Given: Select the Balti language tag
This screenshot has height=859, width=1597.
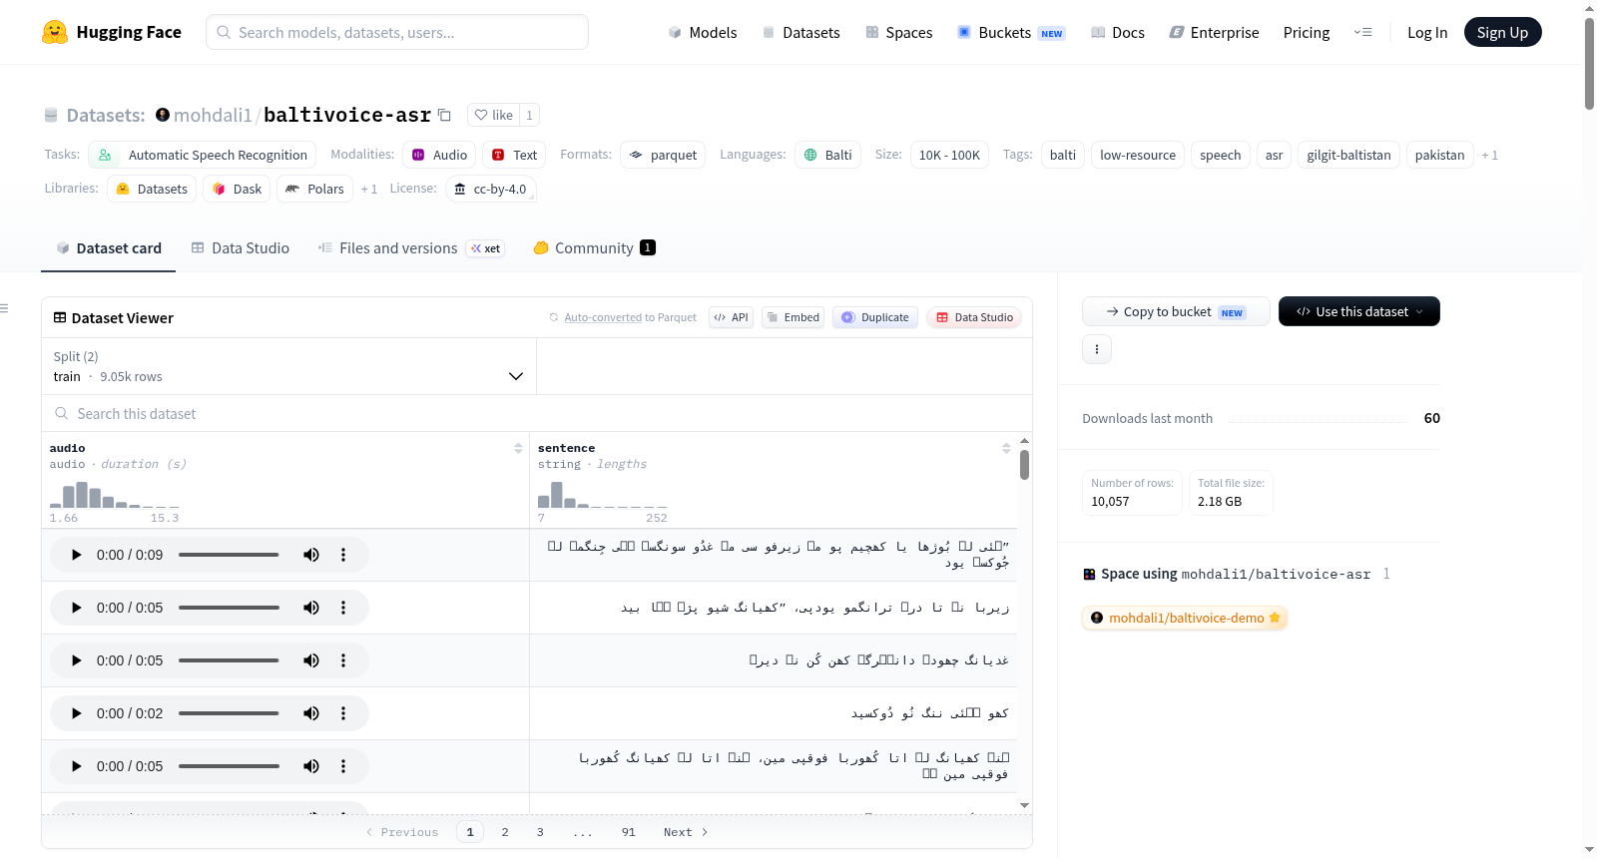Looking at the screenshot, I should 828,155.
